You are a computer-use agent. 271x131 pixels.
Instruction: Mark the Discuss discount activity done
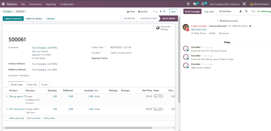click(x=198, y=33)
